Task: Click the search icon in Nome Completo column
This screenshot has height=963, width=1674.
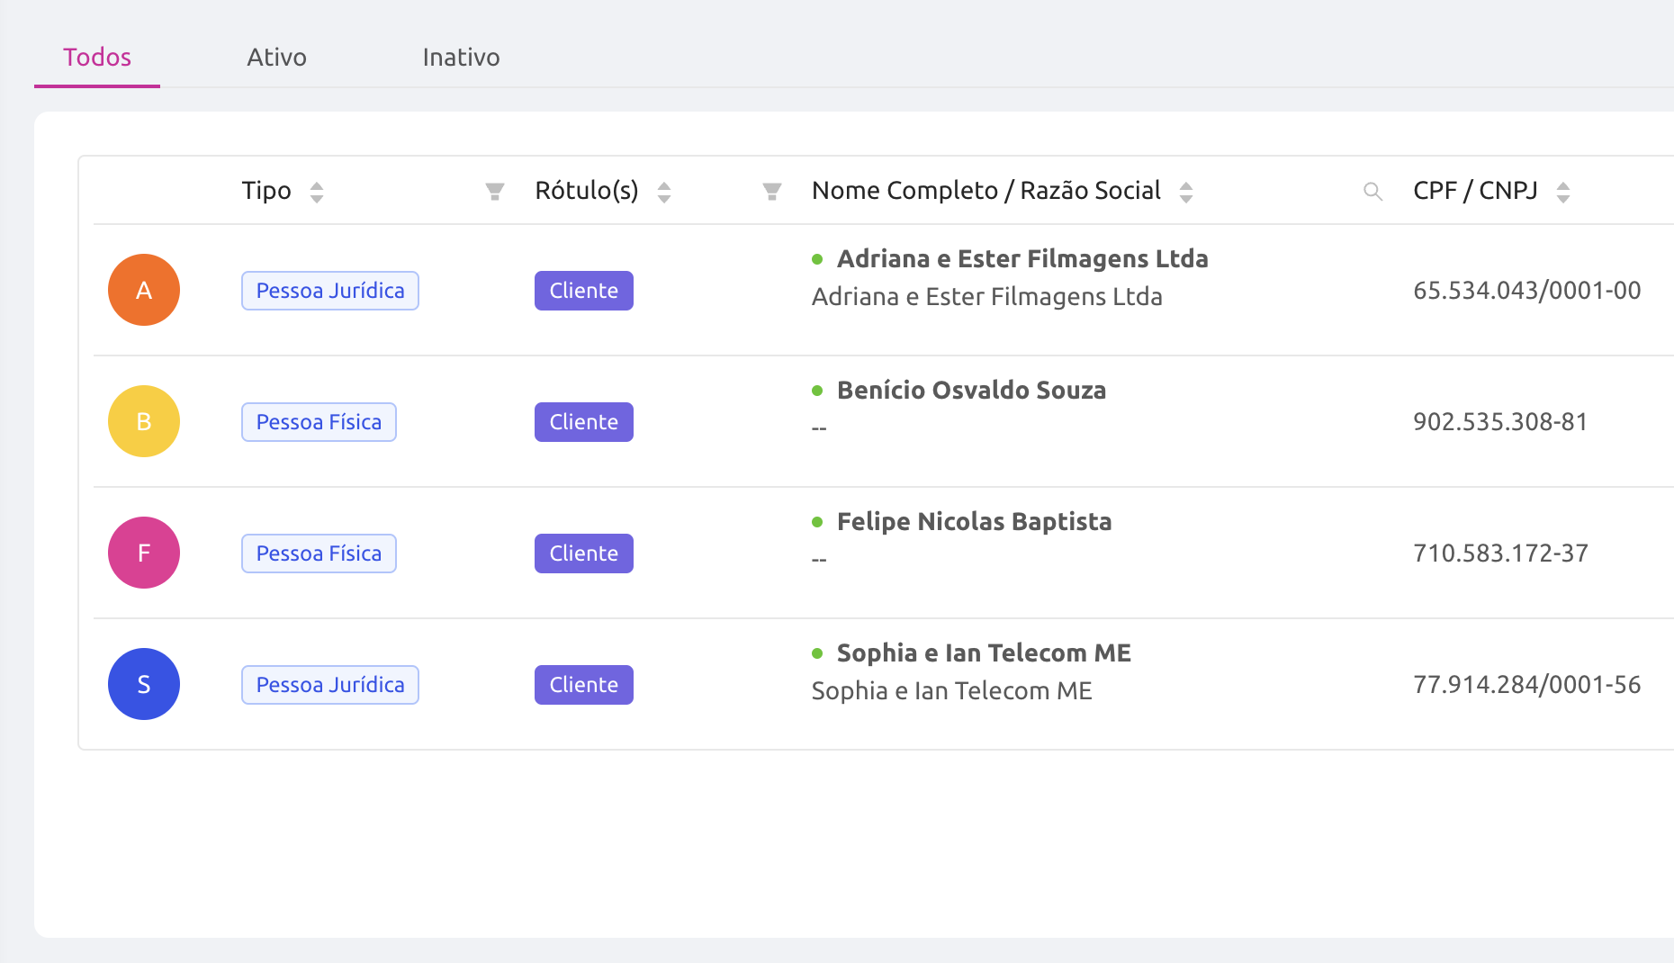Action: pos(1372,192)
